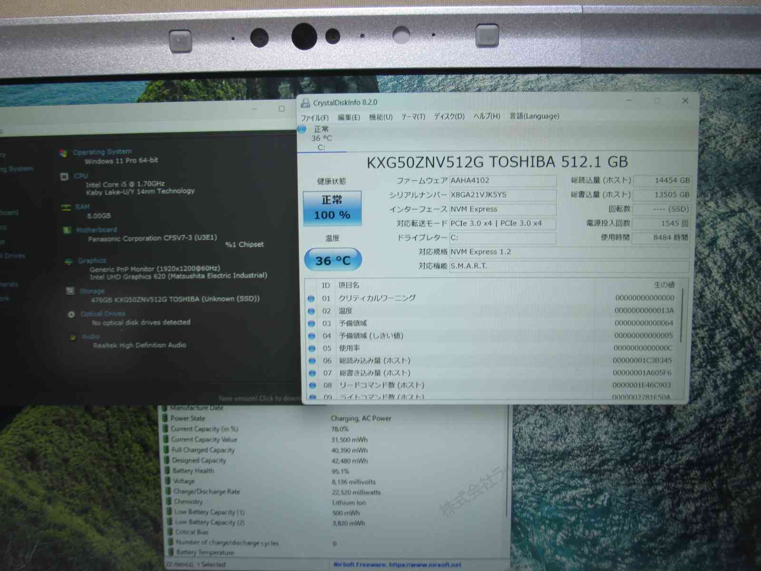Click the blue status dot for attribute 05

312,348
